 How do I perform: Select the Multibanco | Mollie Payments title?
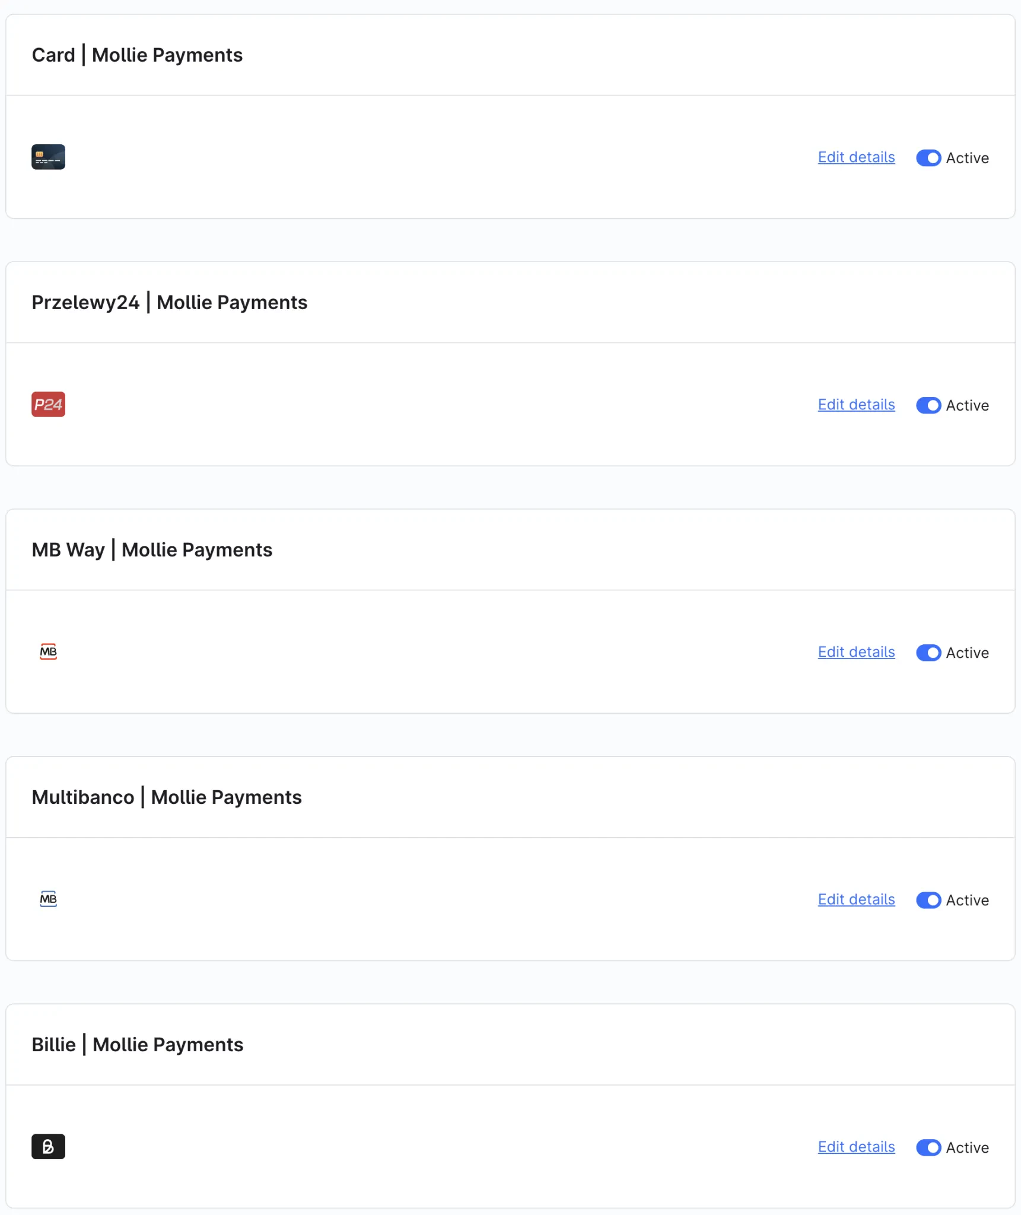[x=167, y=797]
